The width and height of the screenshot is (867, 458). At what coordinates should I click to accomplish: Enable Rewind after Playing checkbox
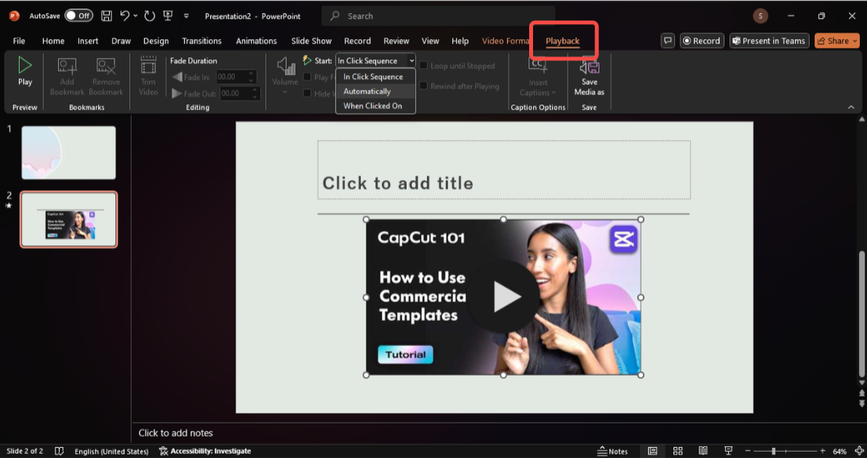click(423, 85)
